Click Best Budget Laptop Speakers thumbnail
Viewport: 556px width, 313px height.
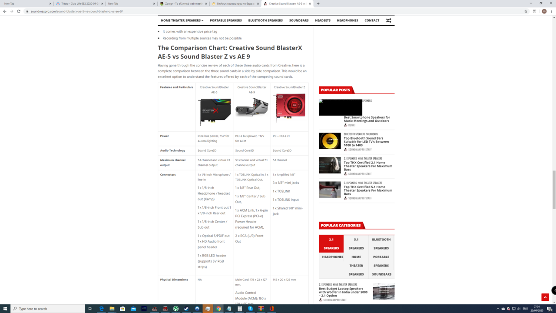[x=384, y=291]
